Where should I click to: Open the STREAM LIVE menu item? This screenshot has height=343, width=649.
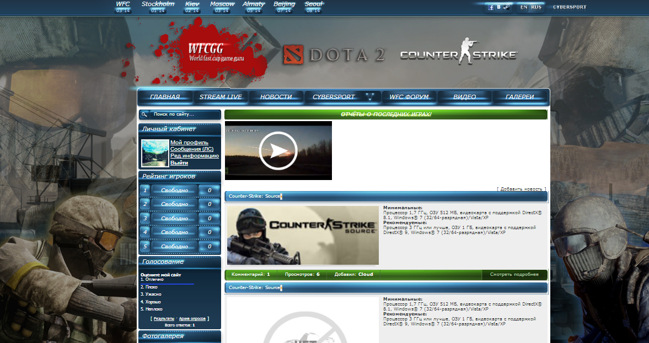tap(221, 97)
